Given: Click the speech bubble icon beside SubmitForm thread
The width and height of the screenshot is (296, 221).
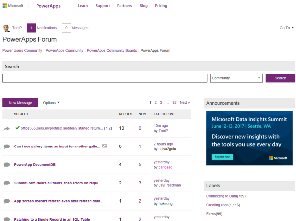Looking at the screenshot, I should click(x=7, y=183).
